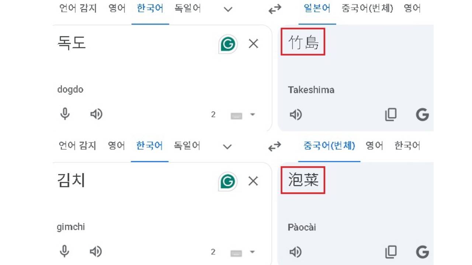
Task: Choose 독일어 as the source language
Action: (187, 8)
